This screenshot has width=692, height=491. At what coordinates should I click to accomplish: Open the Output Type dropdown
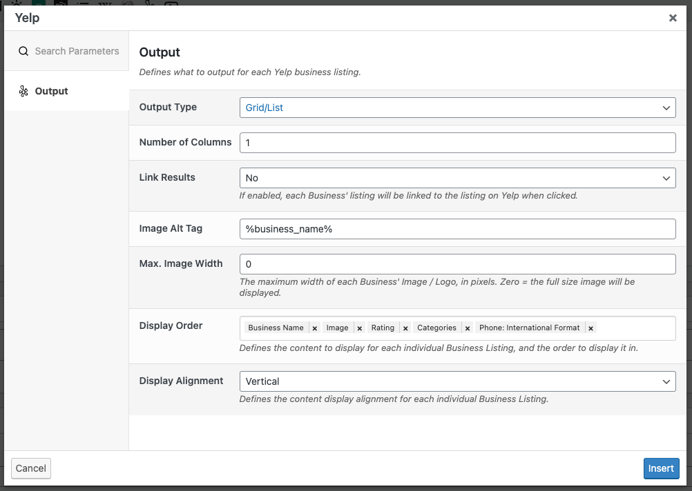[x=458, y=108]
